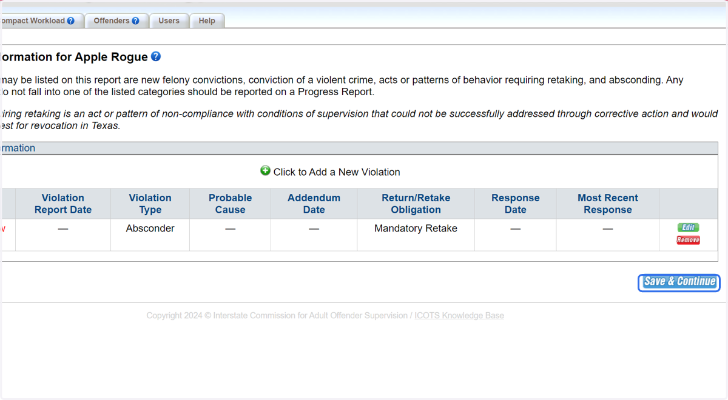This screenshot has width=728, height=400.
Task: Click green plus icon to add violation
Action: click(x=265, y=171)
